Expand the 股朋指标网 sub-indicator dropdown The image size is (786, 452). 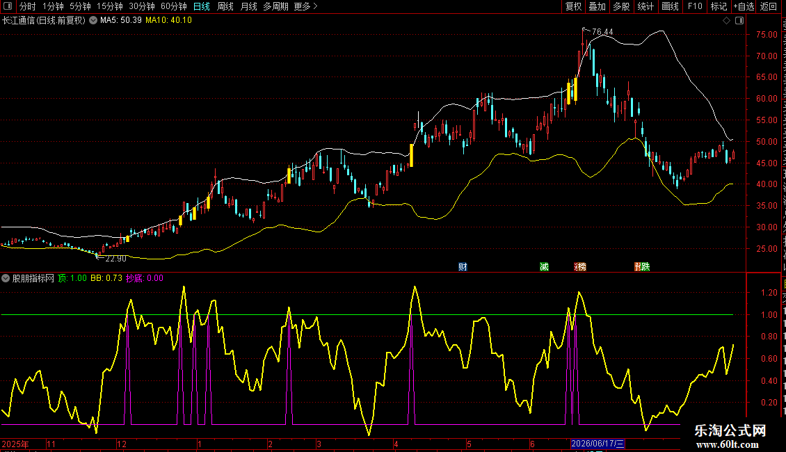6,278
